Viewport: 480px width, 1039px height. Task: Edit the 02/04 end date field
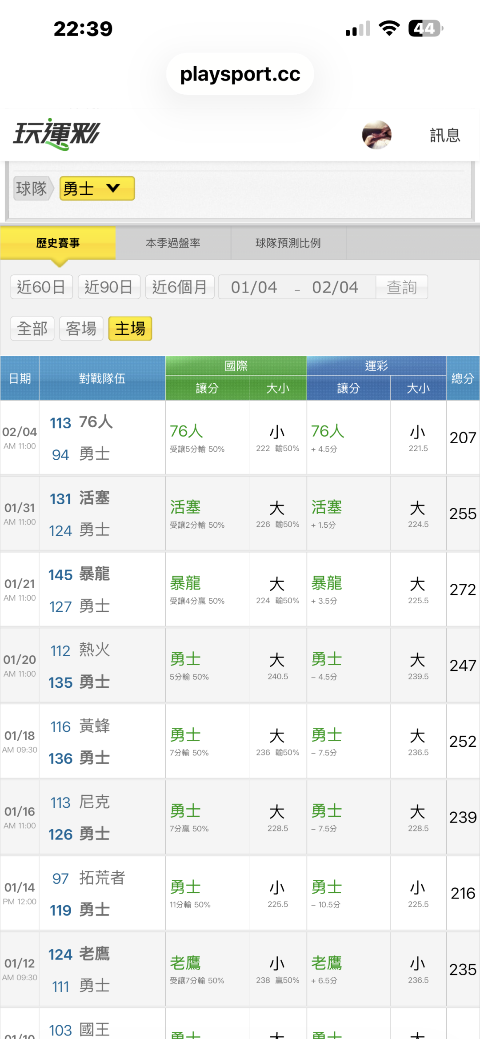tap(335, 287)
